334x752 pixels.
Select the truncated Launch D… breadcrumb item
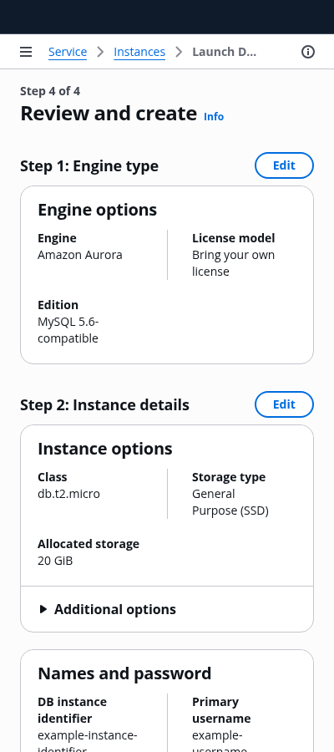click(x=225, y=52)
